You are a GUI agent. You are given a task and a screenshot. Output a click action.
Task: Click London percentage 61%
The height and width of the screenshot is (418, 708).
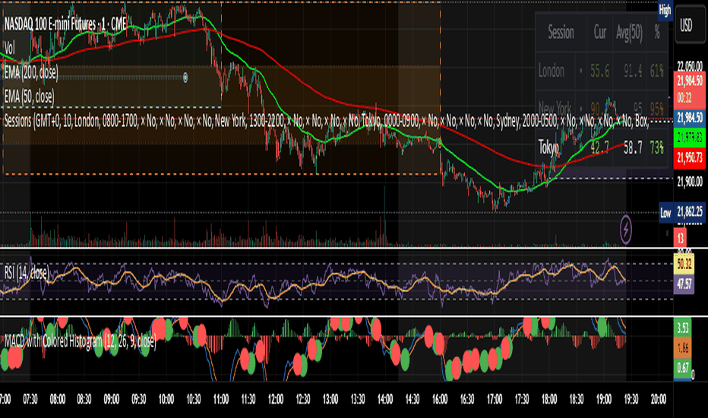(x=657, y=71)
